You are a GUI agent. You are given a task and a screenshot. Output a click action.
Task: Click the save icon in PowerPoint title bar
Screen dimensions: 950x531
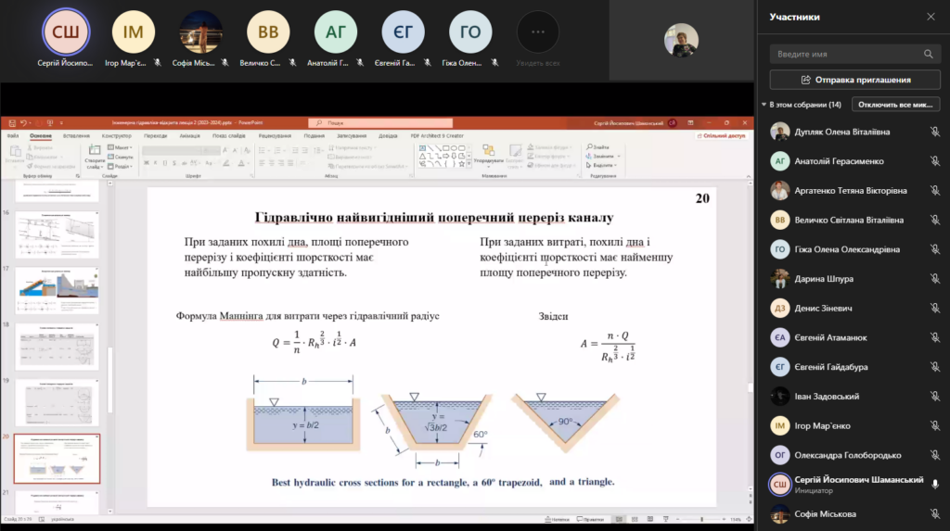(x=11, y=123)
